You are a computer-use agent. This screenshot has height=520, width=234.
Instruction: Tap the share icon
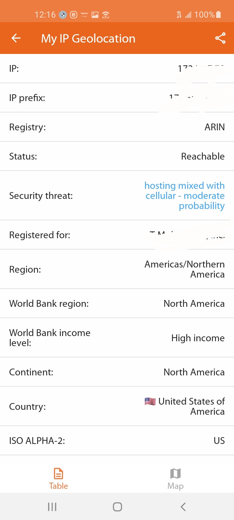(220, 38)
